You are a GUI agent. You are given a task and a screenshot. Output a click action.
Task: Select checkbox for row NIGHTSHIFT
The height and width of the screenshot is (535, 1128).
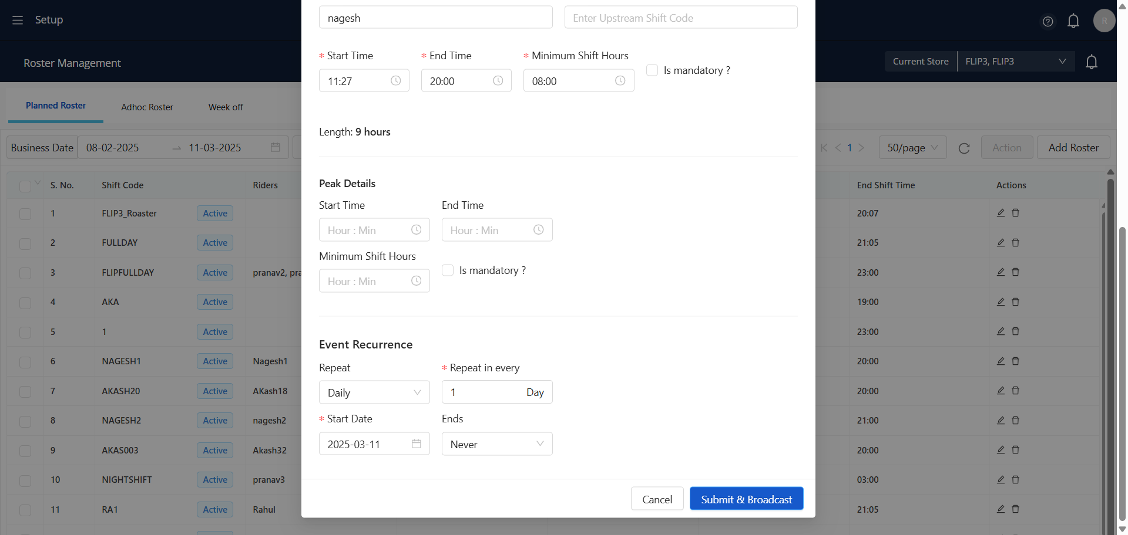(x=25, y=480)
